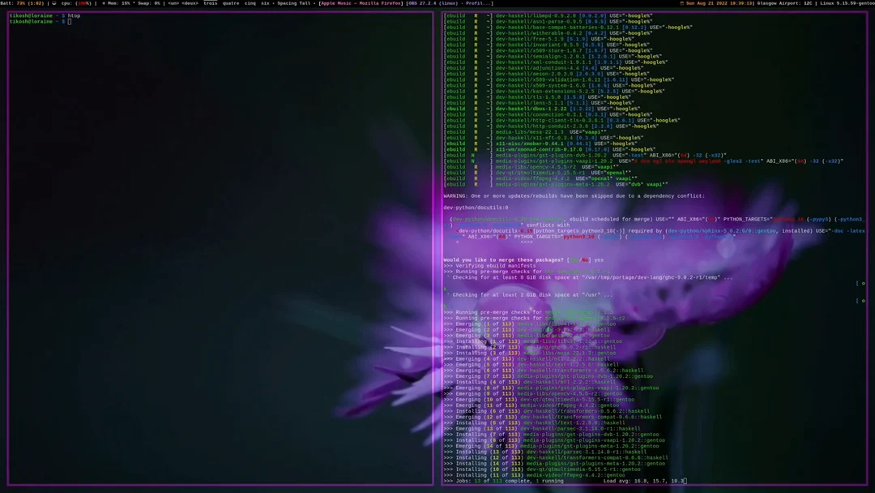Click the calendar icon beside the date

(x=681, y=3)
